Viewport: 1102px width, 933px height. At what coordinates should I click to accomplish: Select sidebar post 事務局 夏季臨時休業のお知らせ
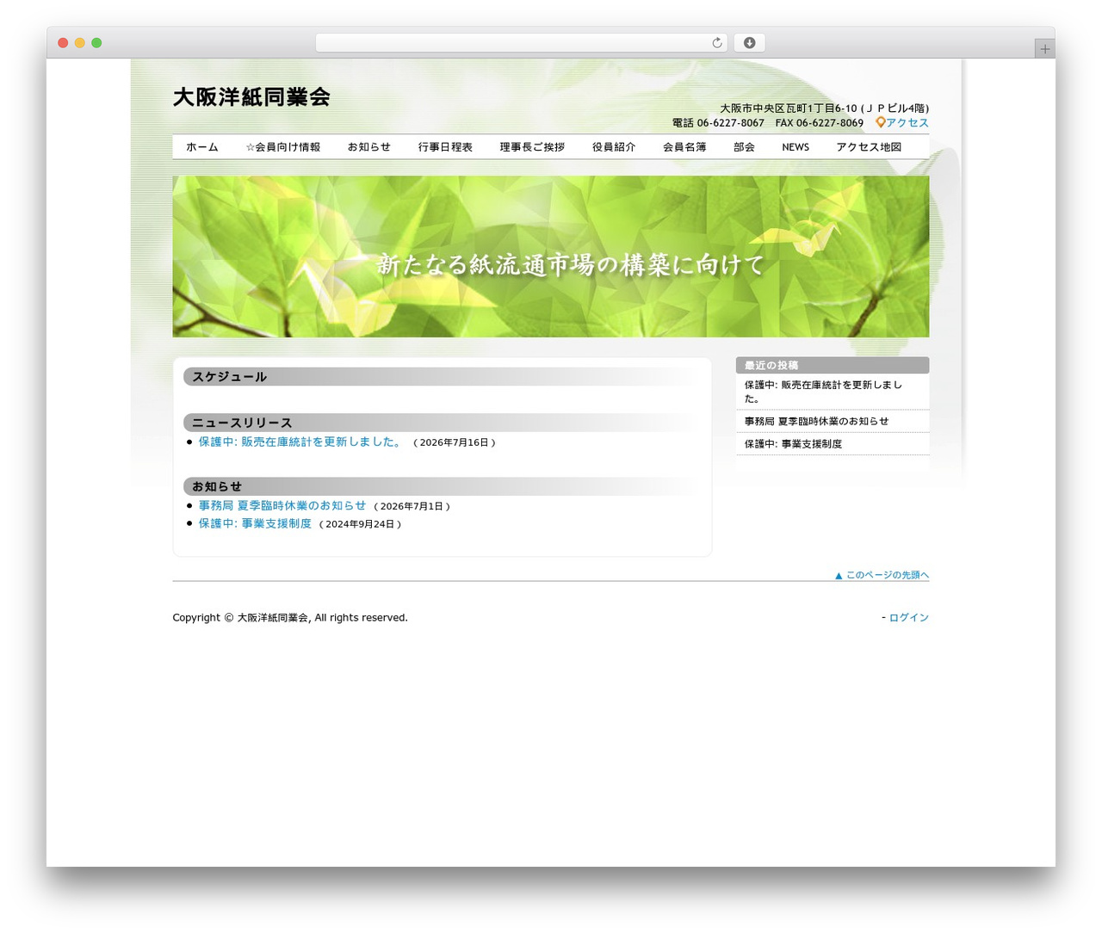(816, 421)
